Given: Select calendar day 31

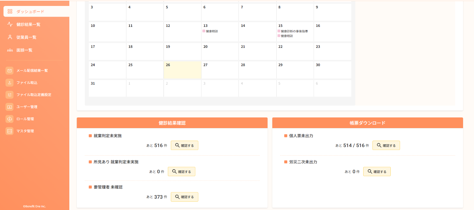Looking at the screenshot, I should click(107, 88).
